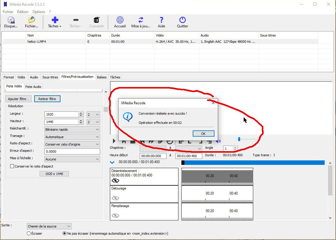336x240 pixels.
Task: Open the Options menu
Action: [38, 12]
